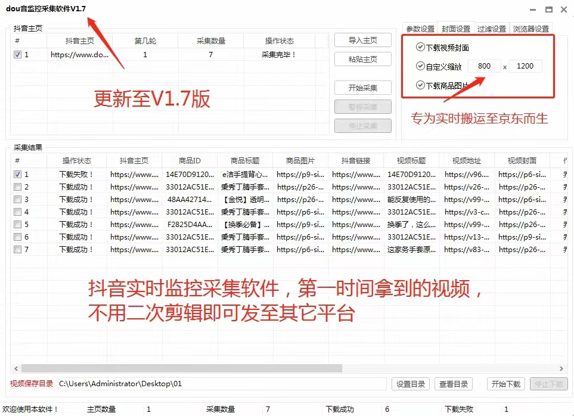
Task: Check result row 3 checkbox
Action: (17, 199)
